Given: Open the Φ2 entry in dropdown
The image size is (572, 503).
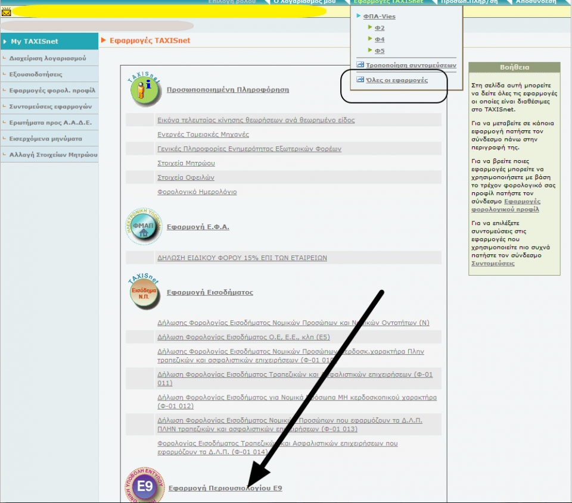Looking at the screenshot, I should coord(380,28).
